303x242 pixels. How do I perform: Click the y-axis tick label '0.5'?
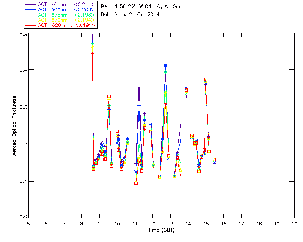point(23,35)
